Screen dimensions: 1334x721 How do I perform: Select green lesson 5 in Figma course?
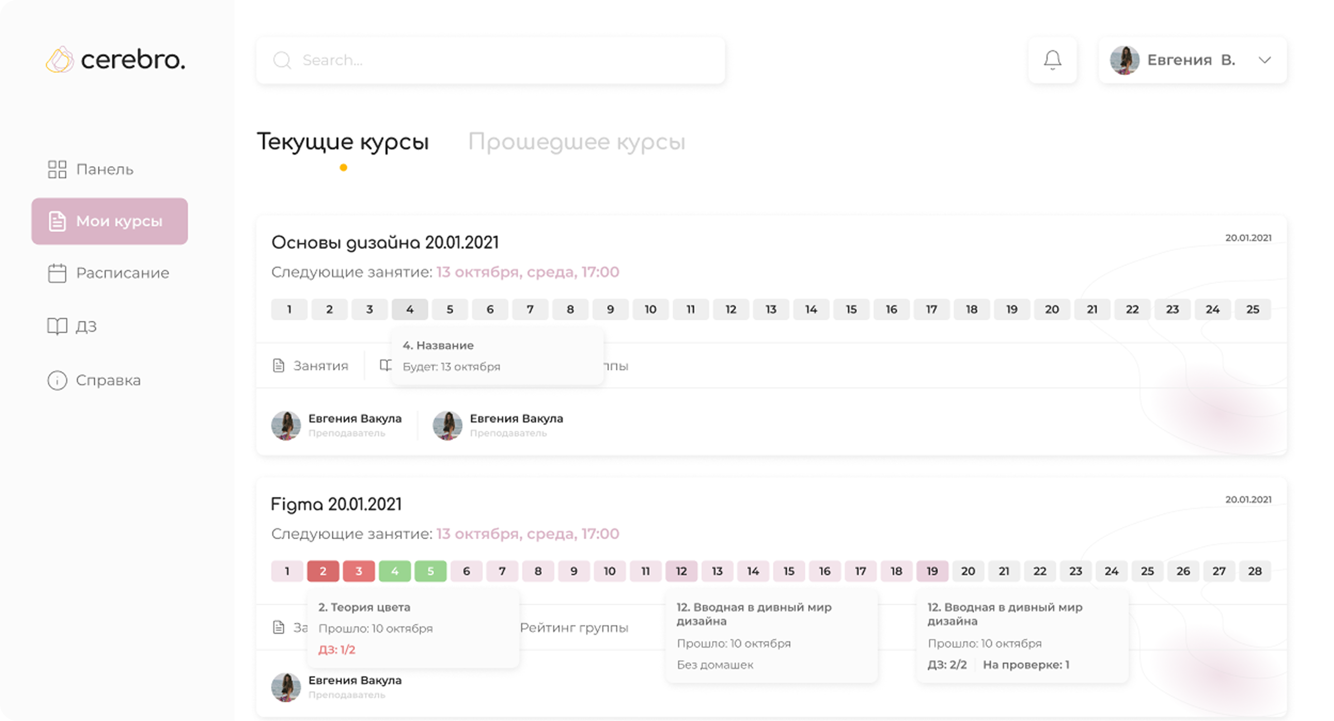pyautogui.click(x=430, y=571)
